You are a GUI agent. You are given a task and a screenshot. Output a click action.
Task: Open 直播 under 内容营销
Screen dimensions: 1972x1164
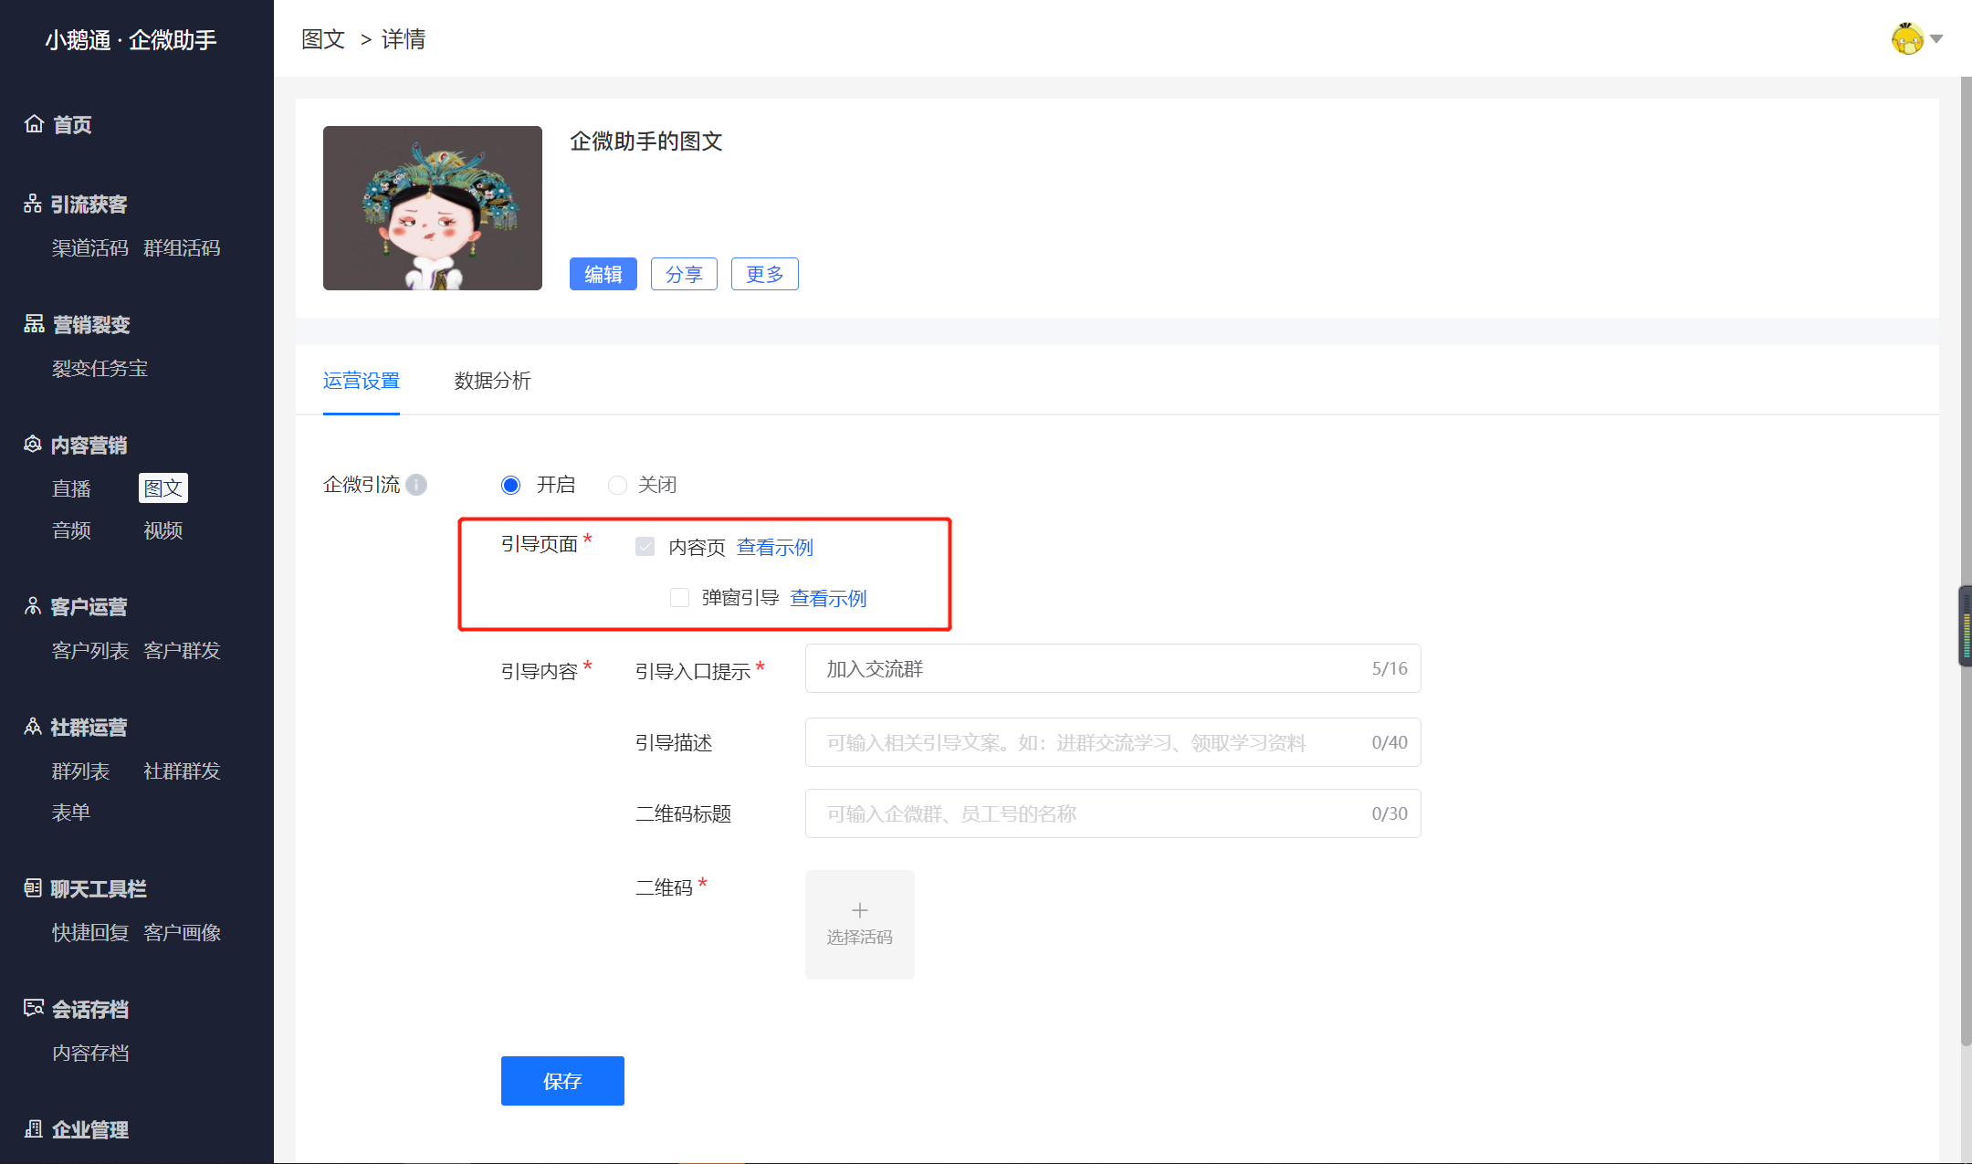tap(71, 488)
